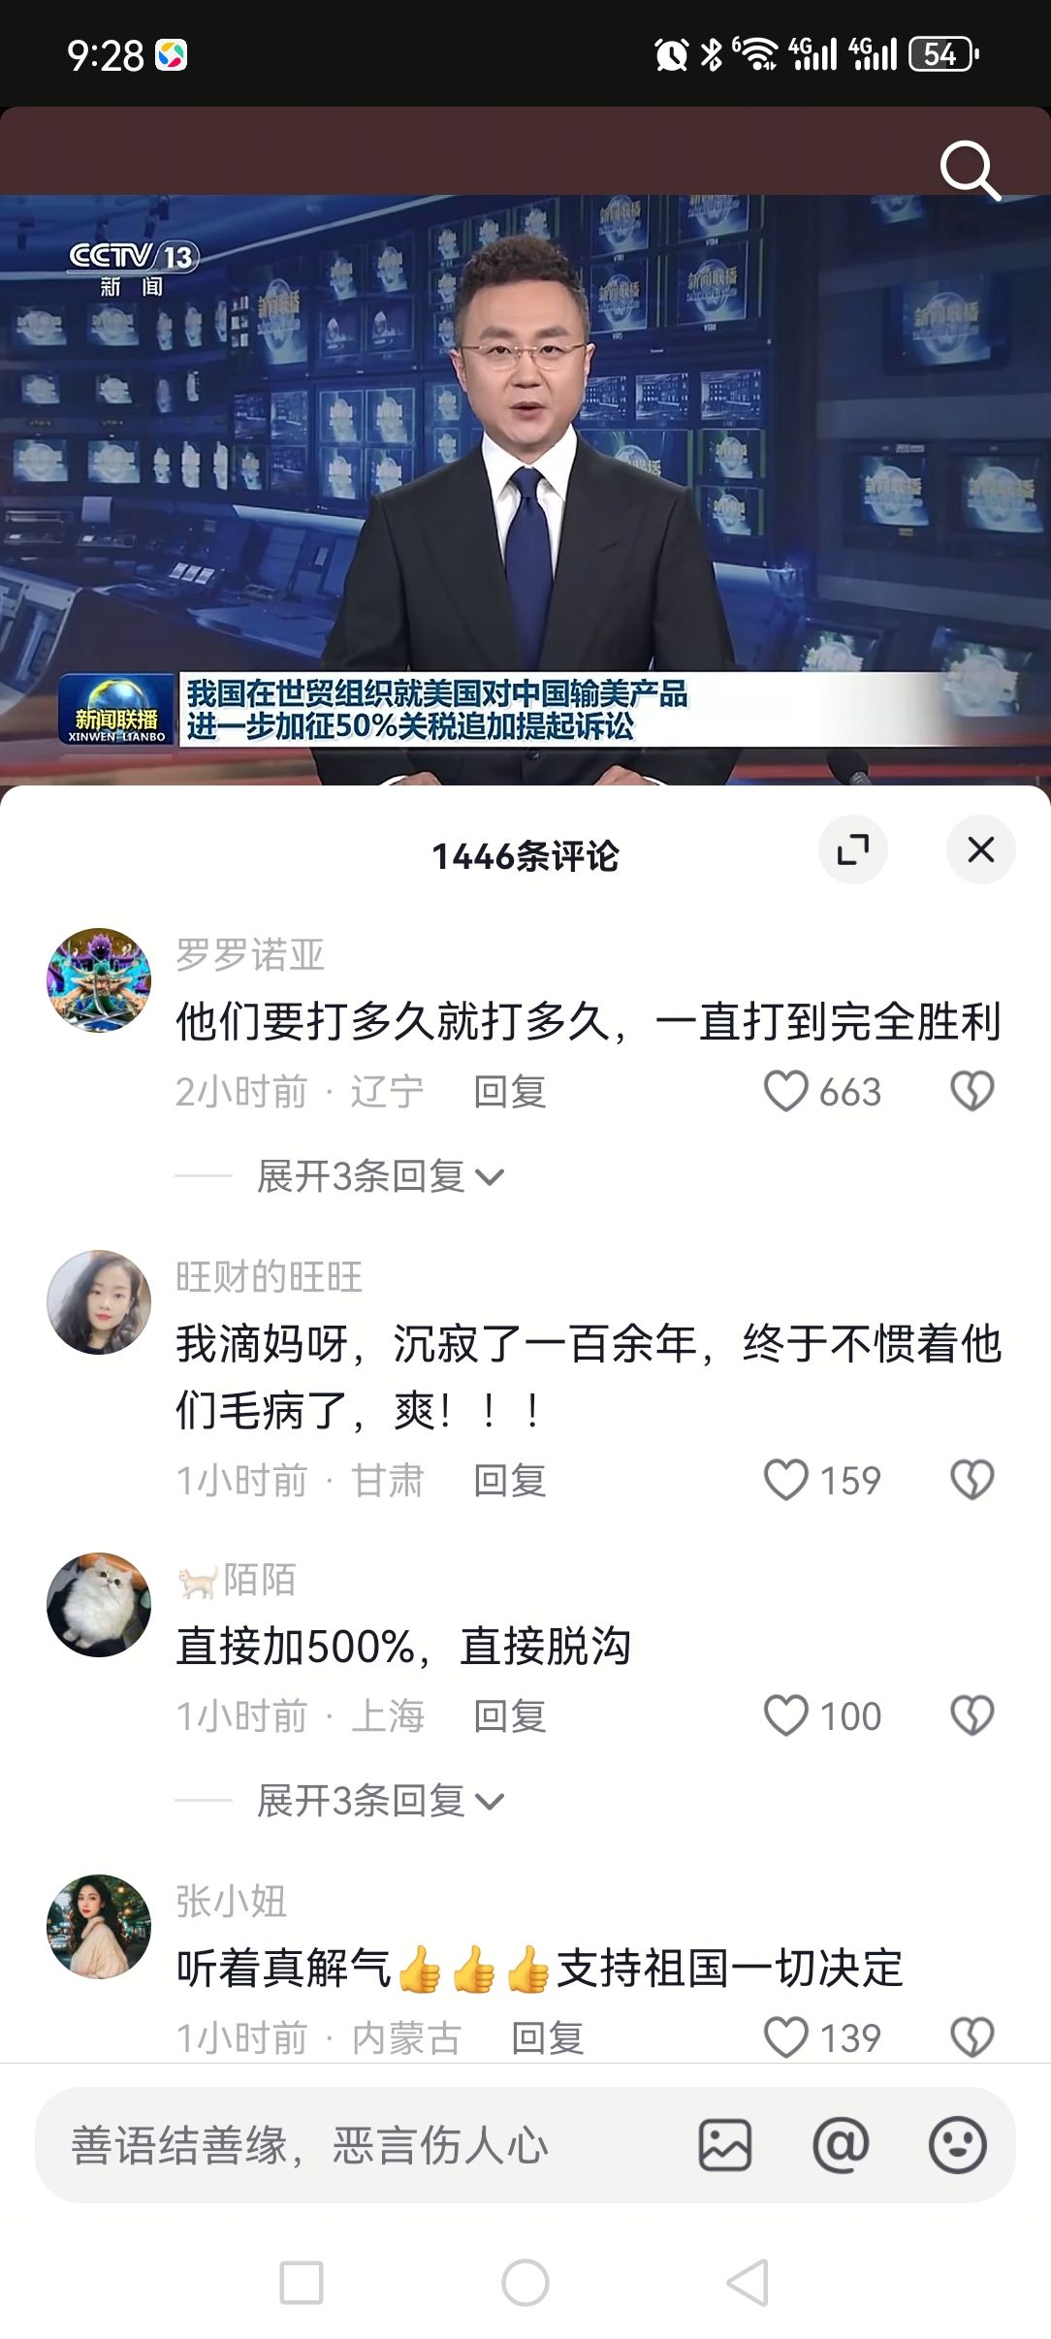
Task: Like 罗罗诺亚's comment with 663 likes
Action: pyautogui.click(x=786, y=1091)
